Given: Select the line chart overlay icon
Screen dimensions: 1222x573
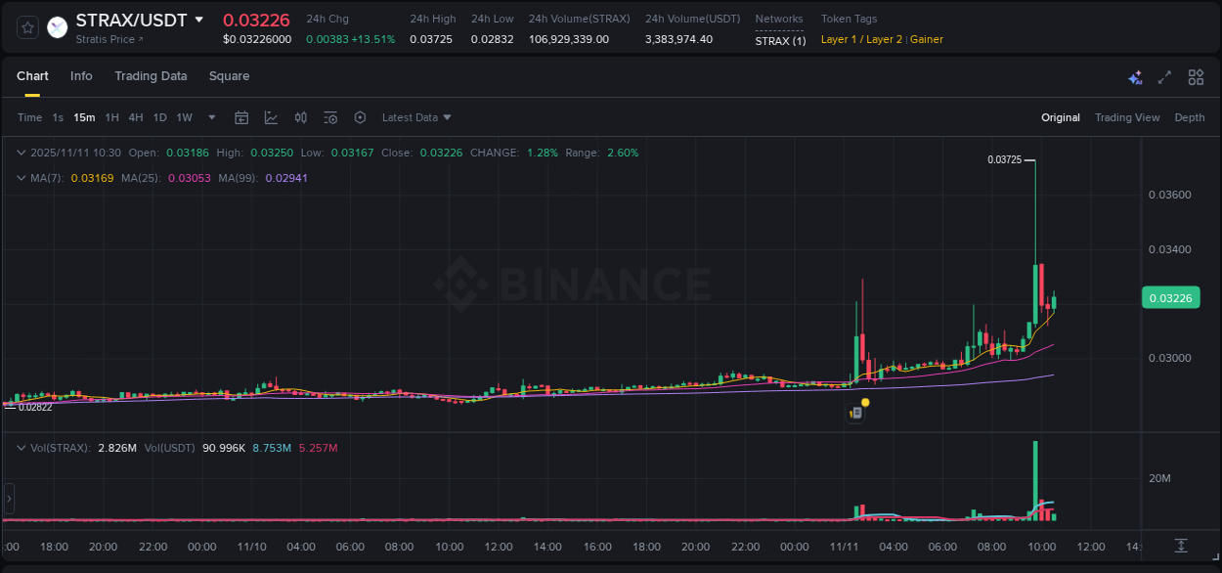Looking at the screenshot, I should pyautogui.click(x=272, y=117).
